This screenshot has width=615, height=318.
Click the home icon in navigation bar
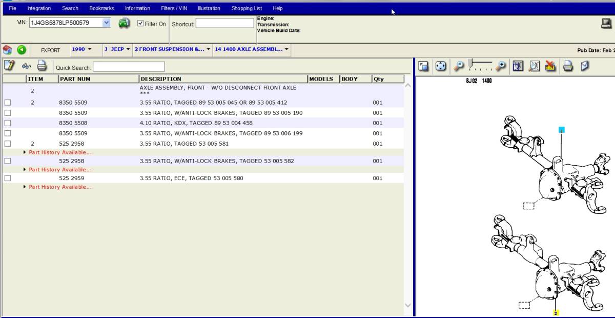7,50
